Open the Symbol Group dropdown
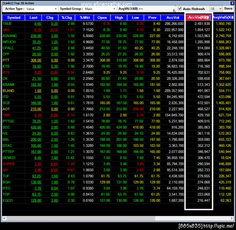Screen dimensions: 236x230 coord(114,9)
